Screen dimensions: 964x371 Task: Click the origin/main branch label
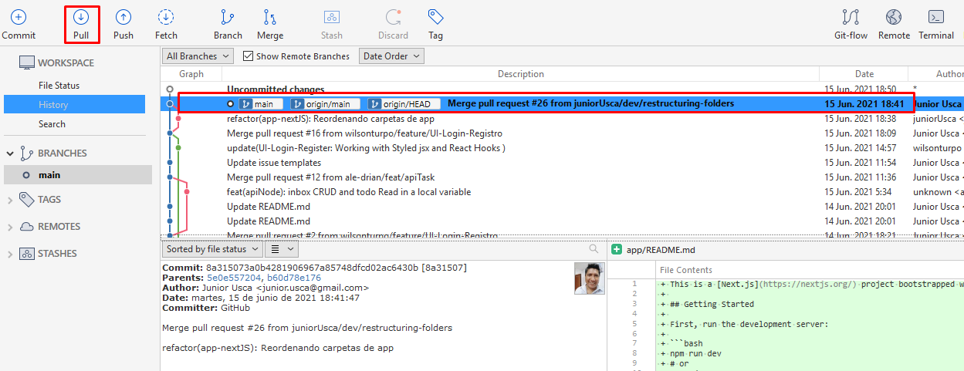pyautogui.click(x=326, y=104)
